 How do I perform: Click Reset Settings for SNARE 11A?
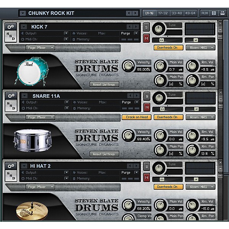pos(105,154)
